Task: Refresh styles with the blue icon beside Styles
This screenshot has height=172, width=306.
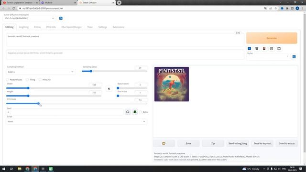Action: coord(294,57)
